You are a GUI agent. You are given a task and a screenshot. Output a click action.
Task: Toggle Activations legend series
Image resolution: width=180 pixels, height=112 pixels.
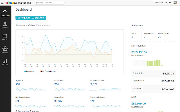click(x=30, y=71)
